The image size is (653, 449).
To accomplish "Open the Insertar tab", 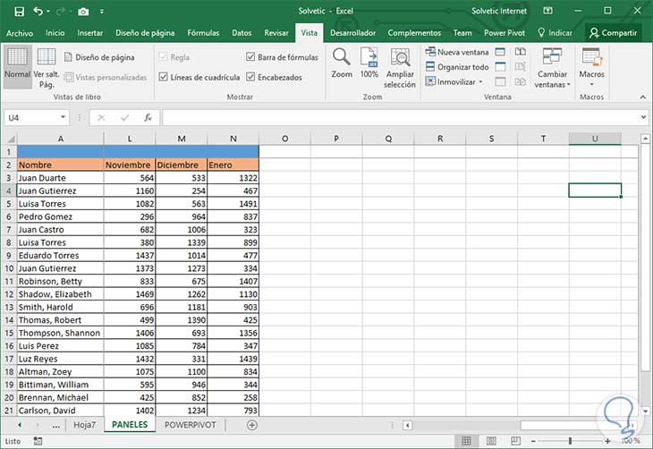I will click(x=90, y=33).
